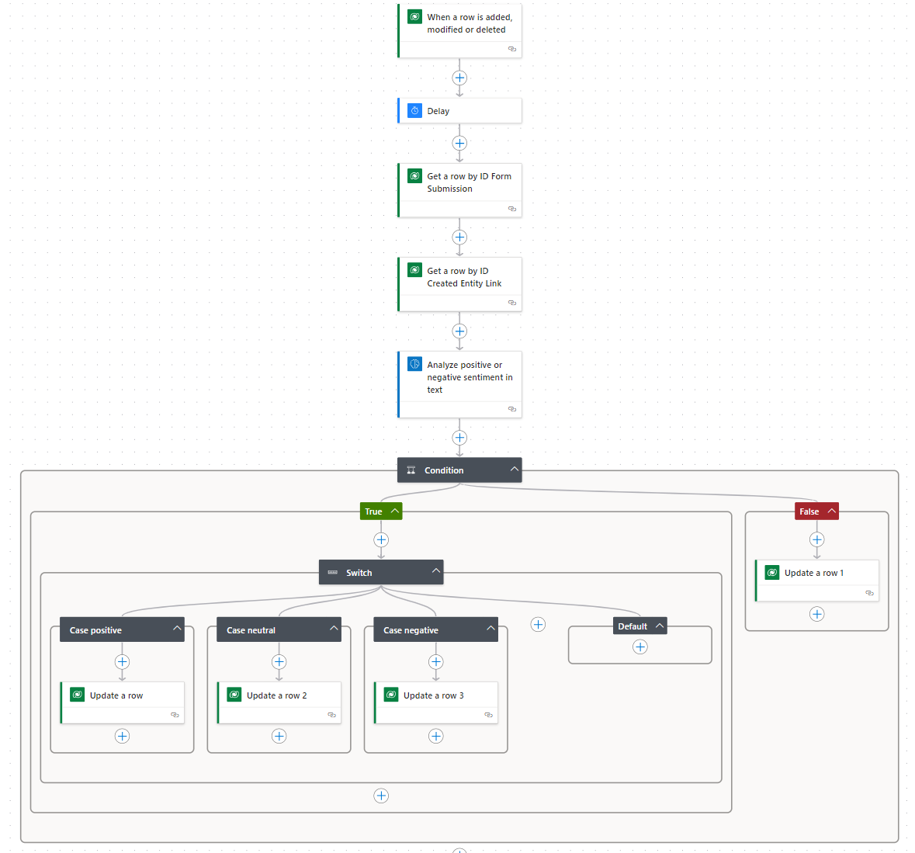Click the AI Builder sentiment analysis icon
Image resolution: width=915 pixels, height=853 pixels.
[414, 362]
